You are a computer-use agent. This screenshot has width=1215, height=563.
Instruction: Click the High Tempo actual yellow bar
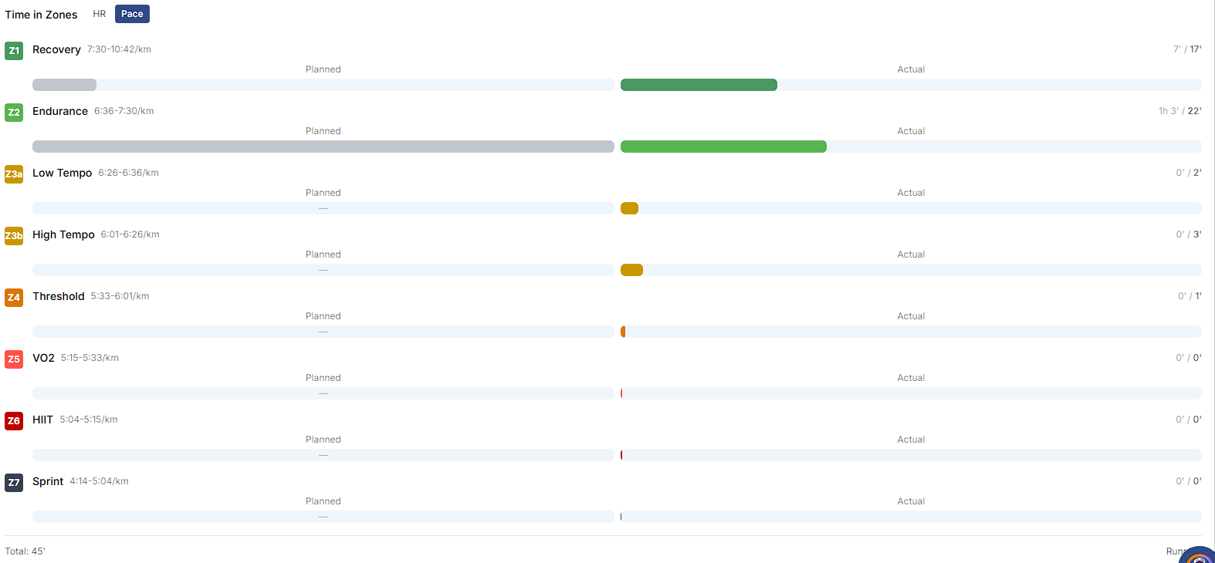pyautogui.click(x=631, y=270)
